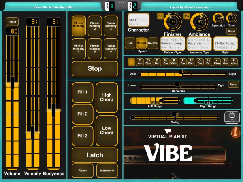Image resolution: width=243 pixels, height=182 pixels.
Task: Trigger the High Chord pad
Action: [x=107, y=97]
